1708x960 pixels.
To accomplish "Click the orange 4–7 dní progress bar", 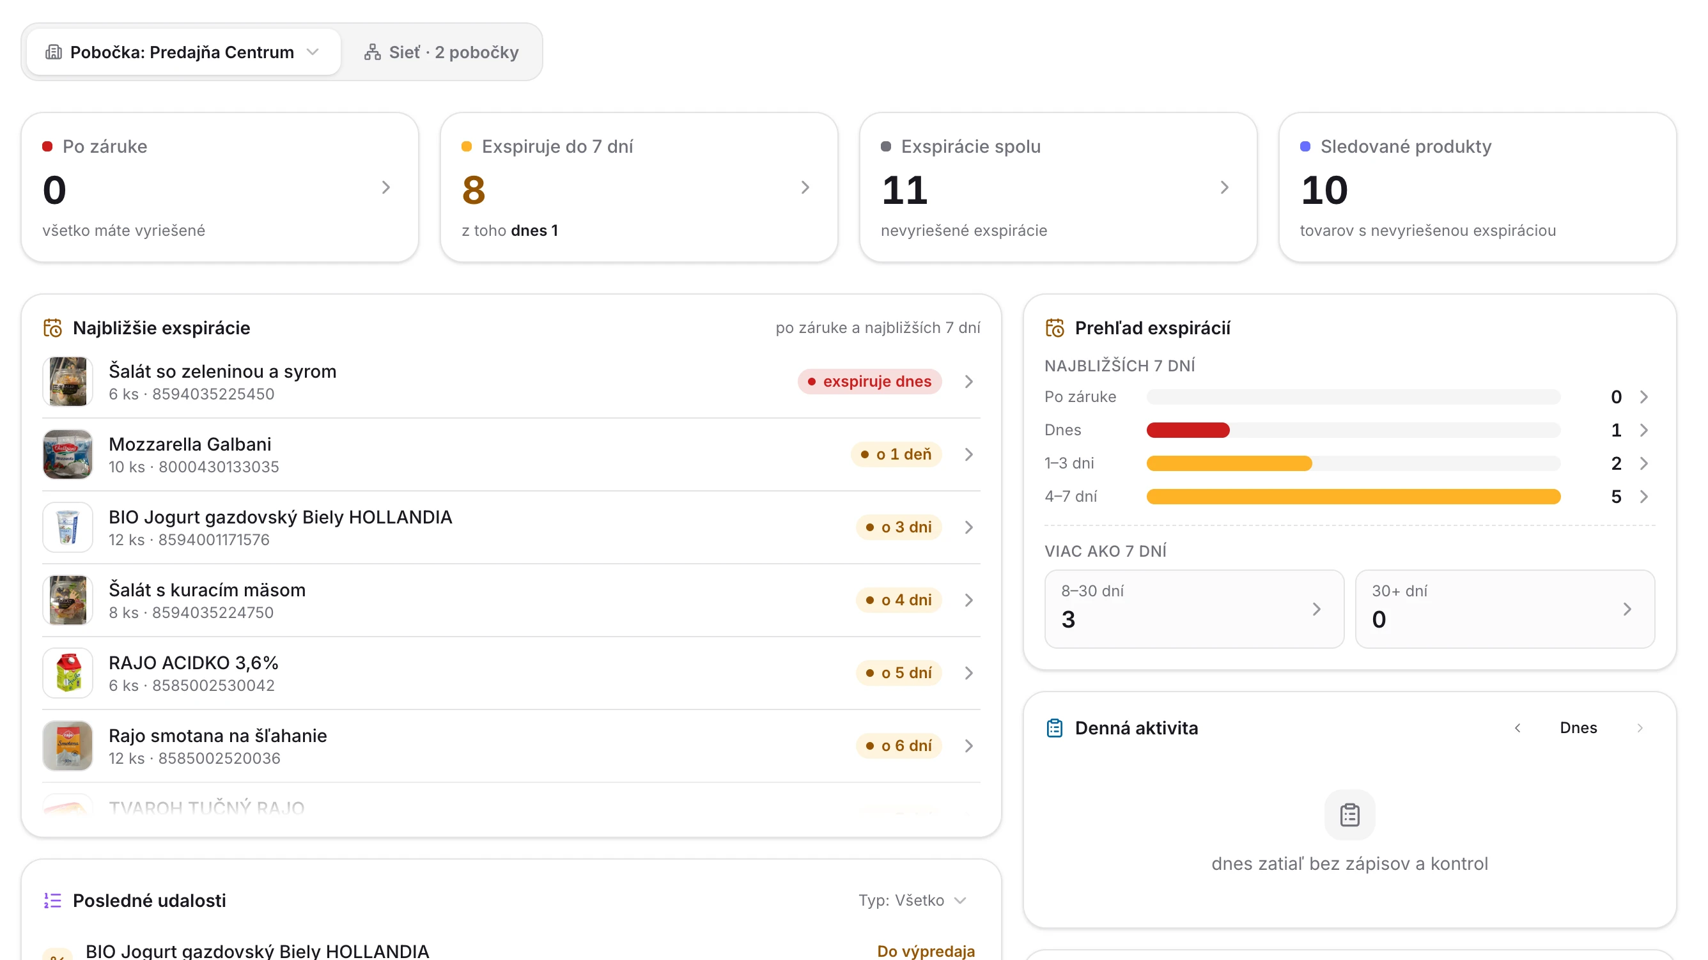I will pyautogui.click(x=1353, y=496).
